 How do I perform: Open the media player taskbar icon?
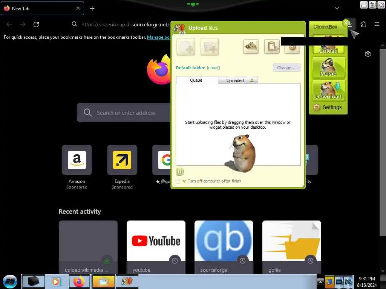click(x=56, y=281)
